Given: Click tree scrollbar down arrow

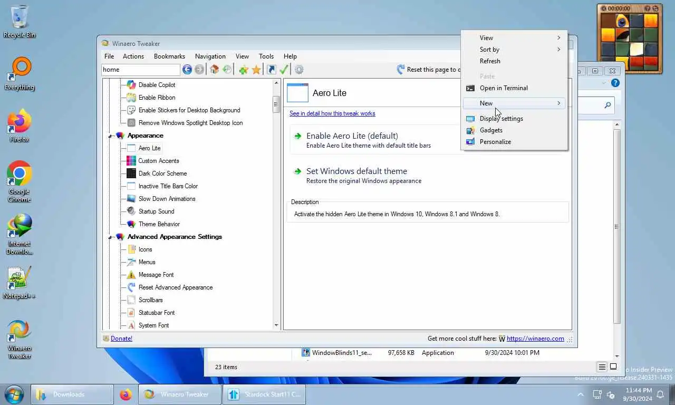Looking at the screenshot, I should [x=276, y=326].
